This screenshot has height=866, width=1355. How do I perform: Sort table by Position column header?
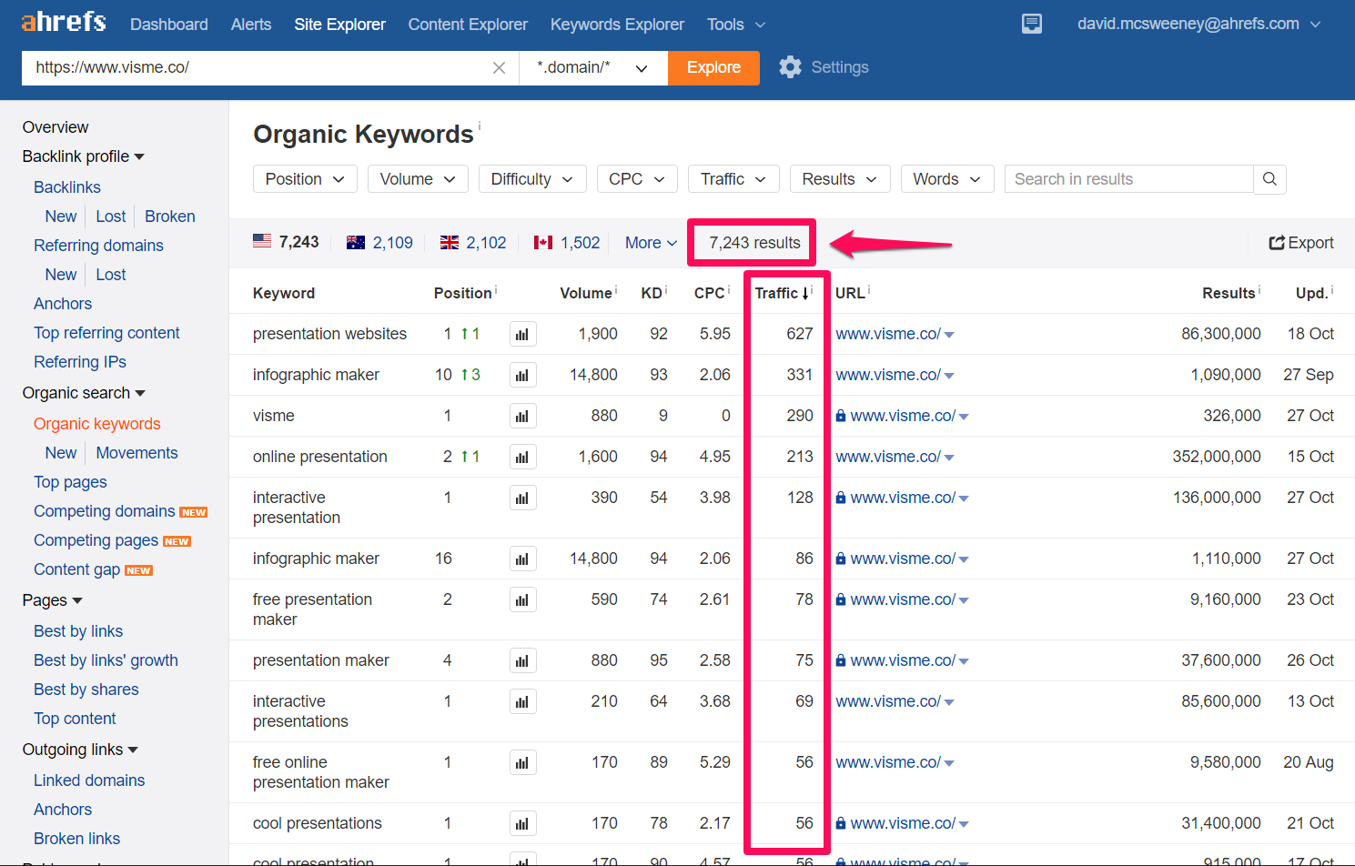tap(463, 293)
